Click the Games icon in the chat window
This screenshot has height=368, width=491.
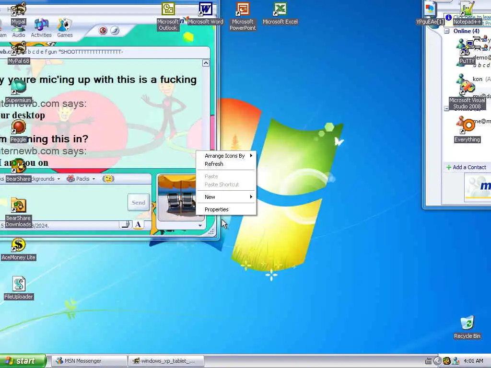pos(65,28)
